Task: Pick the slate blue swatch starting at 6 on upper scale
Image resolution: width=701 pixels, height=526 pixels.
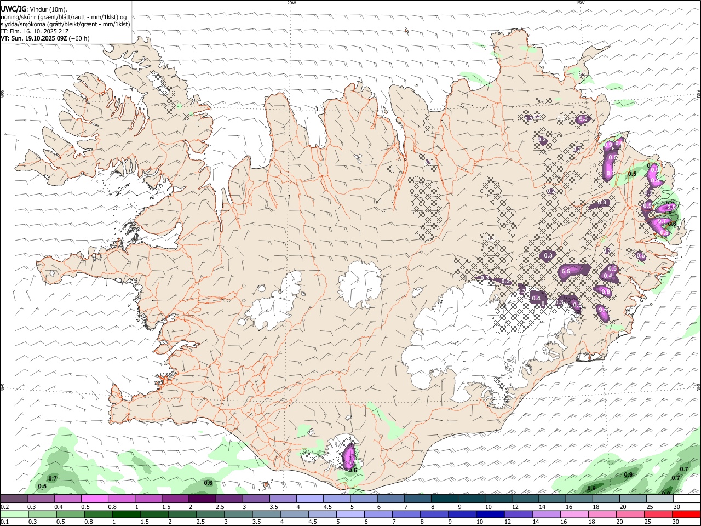Action: pyautogui.click(x=391, y=499)
